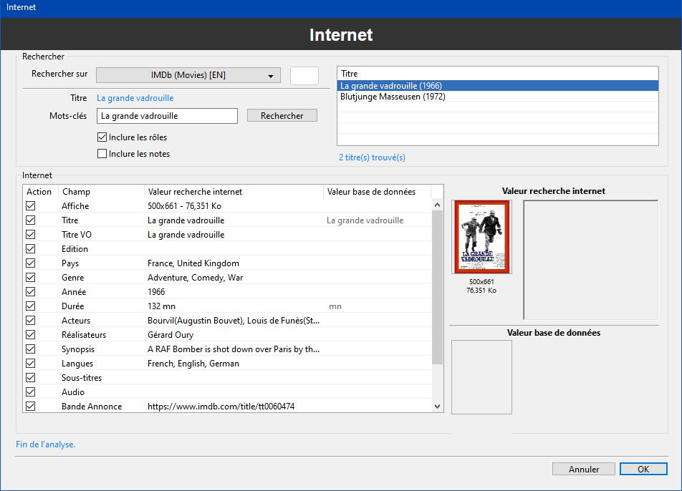Click the small white box beside IMDb dropdown
682x491 pixels.
pos(304,75)
